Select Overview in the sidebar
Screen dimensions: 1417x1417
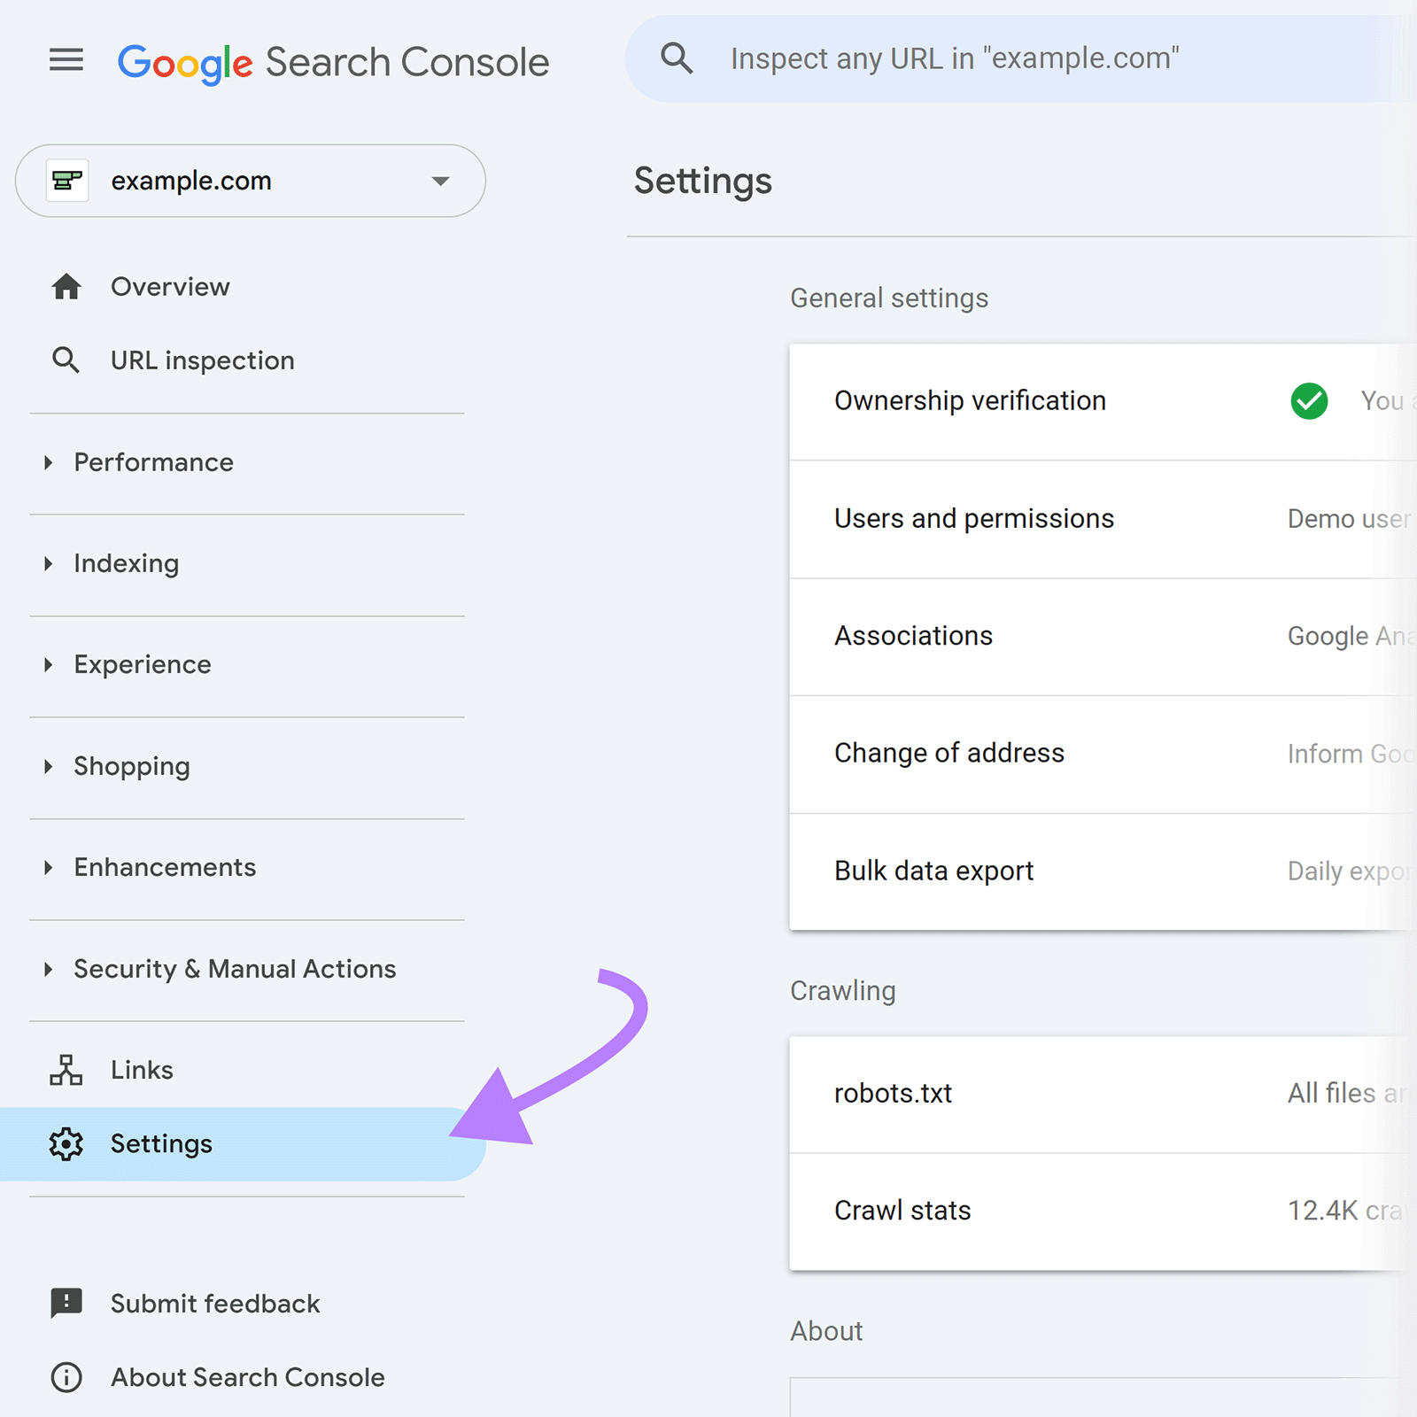pos(169,286)
